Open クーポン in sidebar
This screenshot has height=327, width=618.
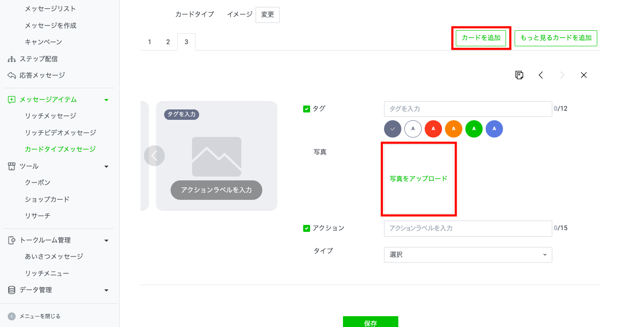click(x=38, y=183)
